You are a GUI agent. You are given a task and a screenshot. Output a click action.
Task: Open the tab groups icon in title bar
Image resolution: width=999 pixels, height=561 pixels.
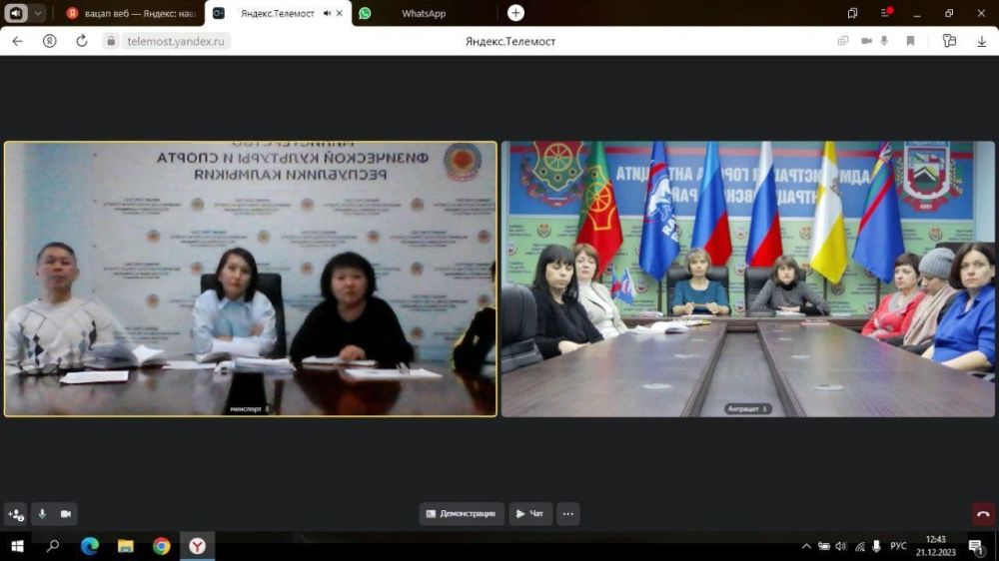pos(852,13)
